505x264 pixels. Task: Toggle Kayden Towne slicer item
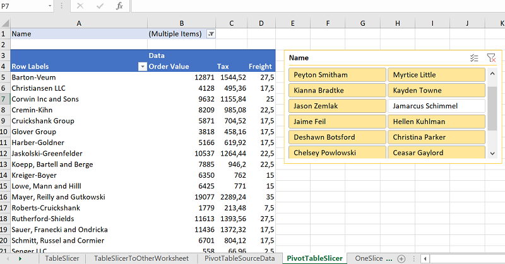[436, 90]
